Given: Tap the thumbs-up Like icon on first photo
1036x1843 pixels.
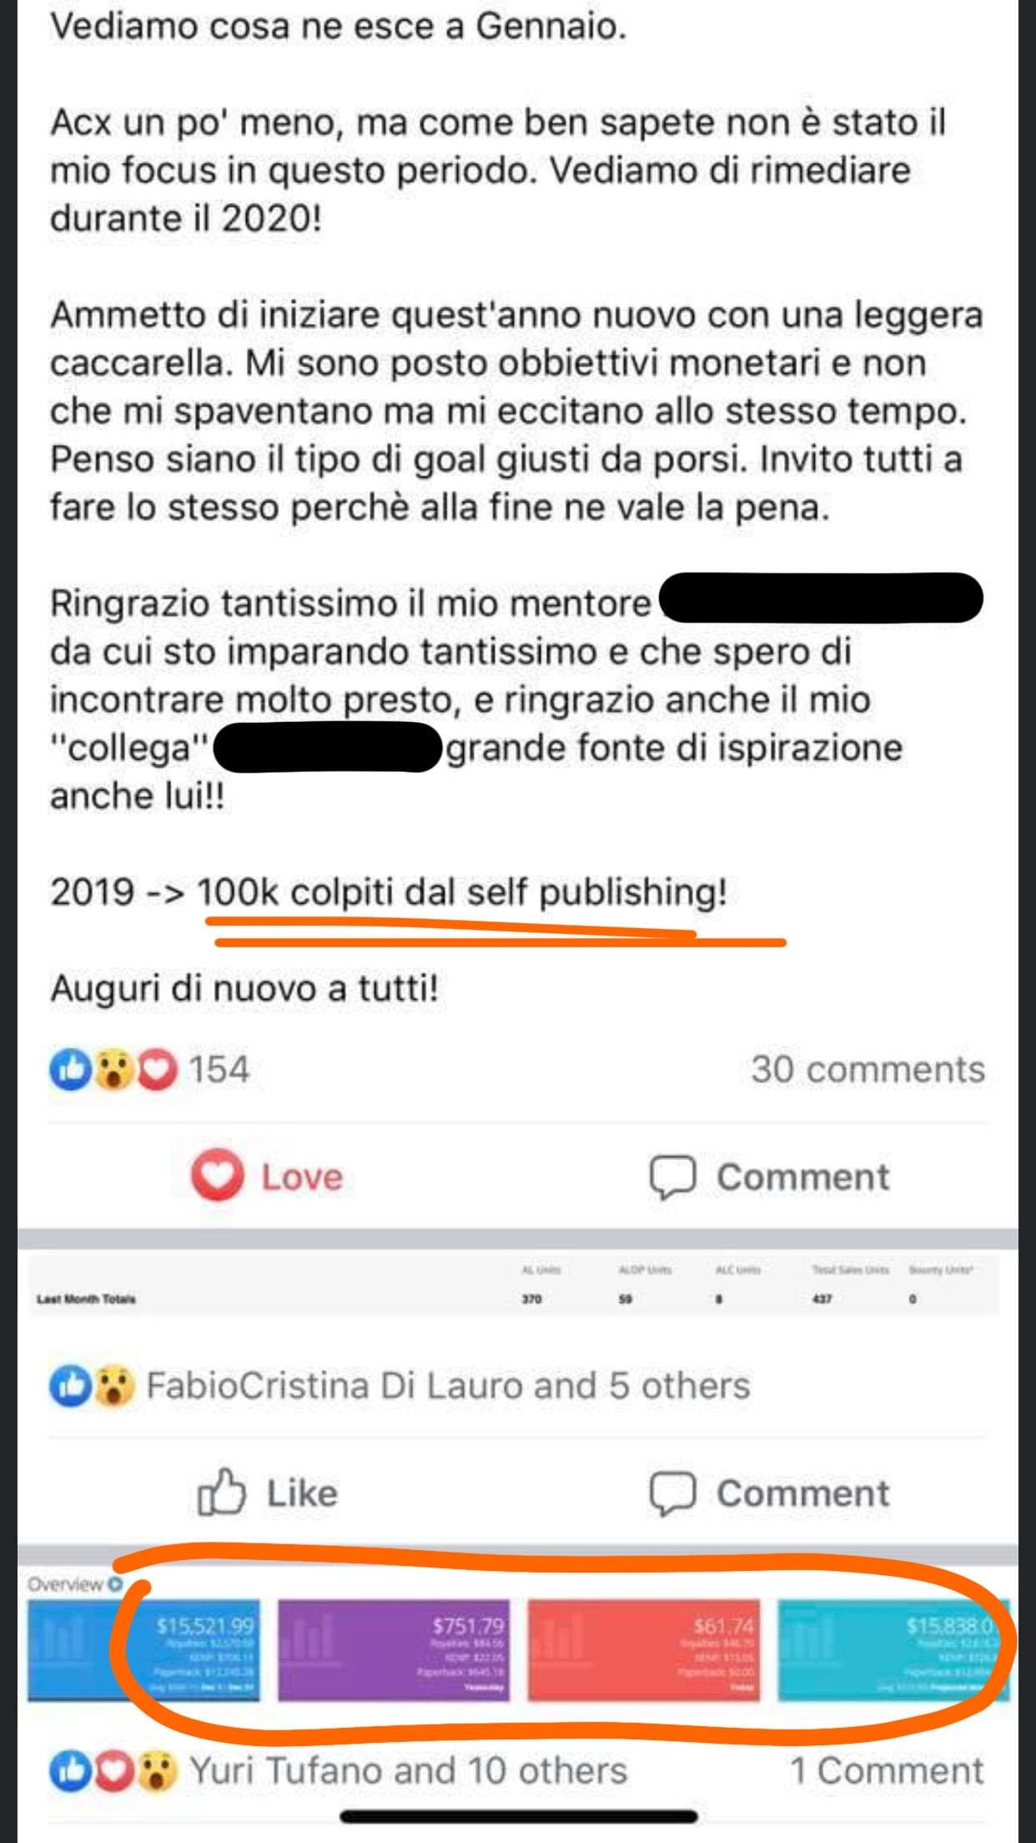Looking at the screenshot, I should [221, 1492].
